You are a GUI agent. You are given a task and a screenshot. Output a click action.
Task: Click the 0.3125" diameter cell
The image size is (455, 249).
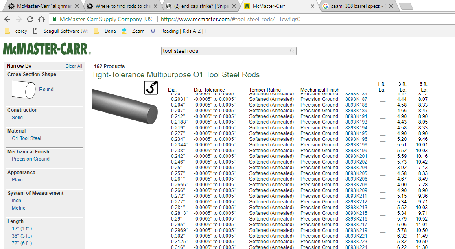click(x=179, y=242)
